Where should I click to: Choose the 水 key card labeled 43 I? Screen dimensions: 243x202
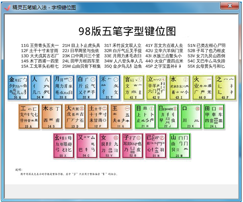[180, 88]
